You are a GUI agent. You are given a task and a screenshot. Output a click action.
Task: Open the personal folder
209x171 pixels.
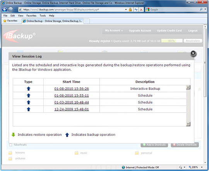(x=144, y=153)
